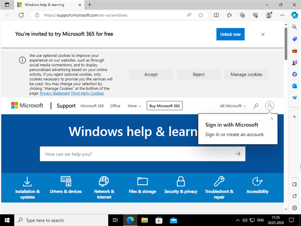Click the Microsoft account sign-in avatar
The height and width of the screenshot is (226, 301).
[269, 106]
